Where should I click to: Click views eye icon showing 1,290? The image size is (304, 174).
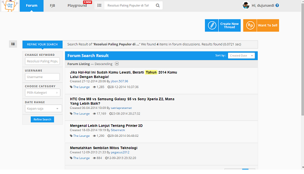tap(94, 136)
